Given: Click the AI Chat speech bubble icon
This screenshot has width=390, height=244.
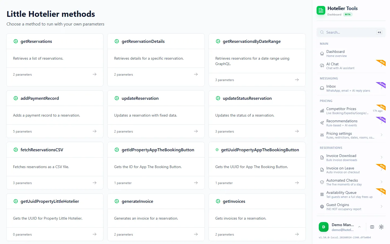Looking at the screenshot, I should 322,66.
